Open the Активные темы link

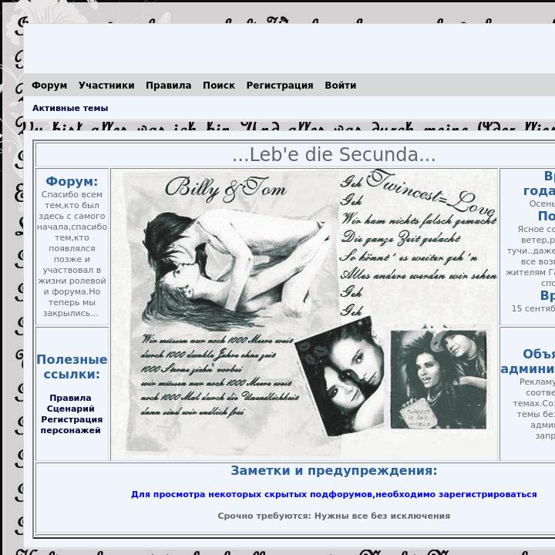[70, 108]
